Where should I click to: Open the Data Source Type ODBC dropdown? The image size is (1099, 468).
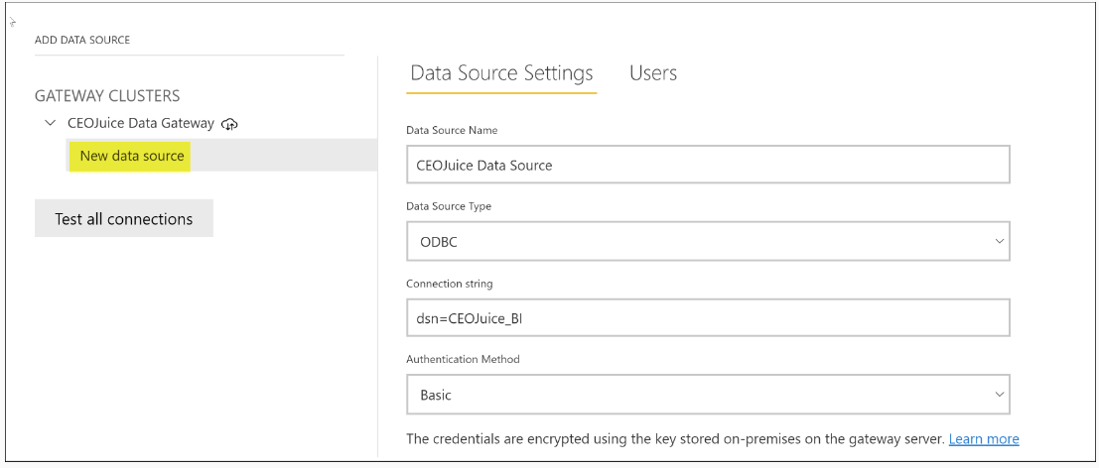[708, 241]
